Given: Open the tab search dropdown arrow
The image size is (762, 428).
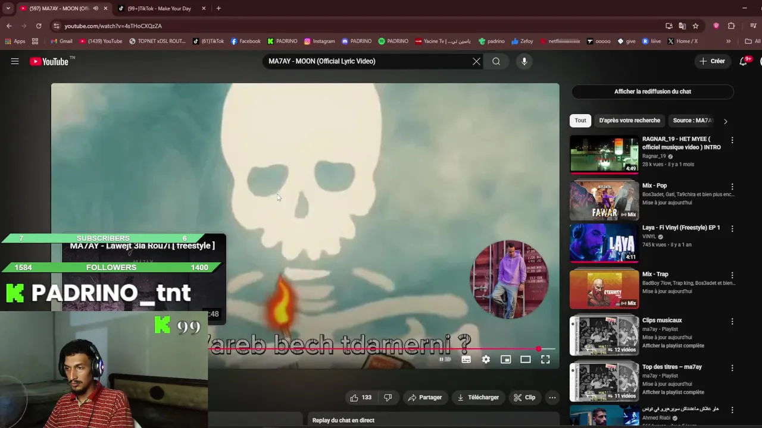Looking at the screenshot, I should click(x=8, y=8).
